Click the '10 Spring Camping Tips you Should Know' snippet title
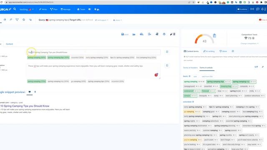The width and height of the screenshot is (267, 150). tap(25, 106)
